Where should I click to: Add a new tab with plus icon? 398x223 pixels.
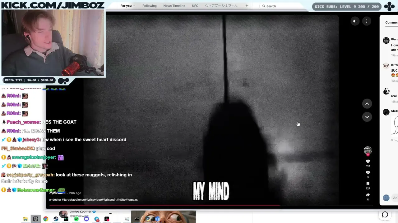(247, 6)
